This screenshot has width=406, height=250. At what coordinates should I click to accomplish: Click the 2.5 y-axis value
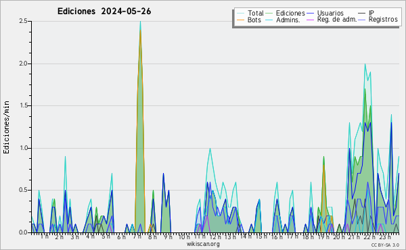coord(23,21)
